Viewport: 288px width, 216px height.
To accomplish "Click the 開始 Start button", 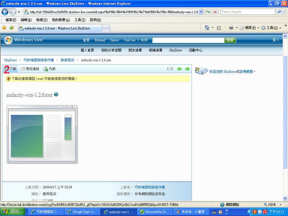I will coord(12,212).
